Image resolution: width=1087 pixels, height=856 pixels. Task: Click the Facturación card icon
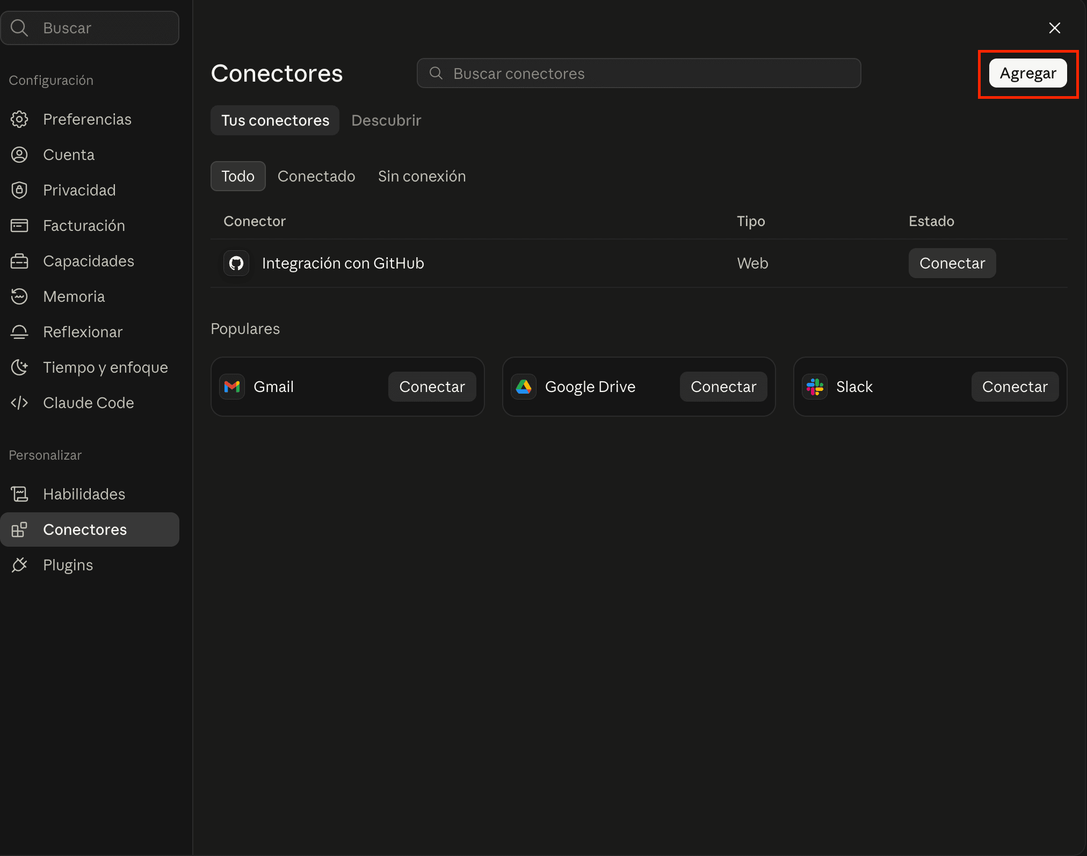[x=19, y=226]
